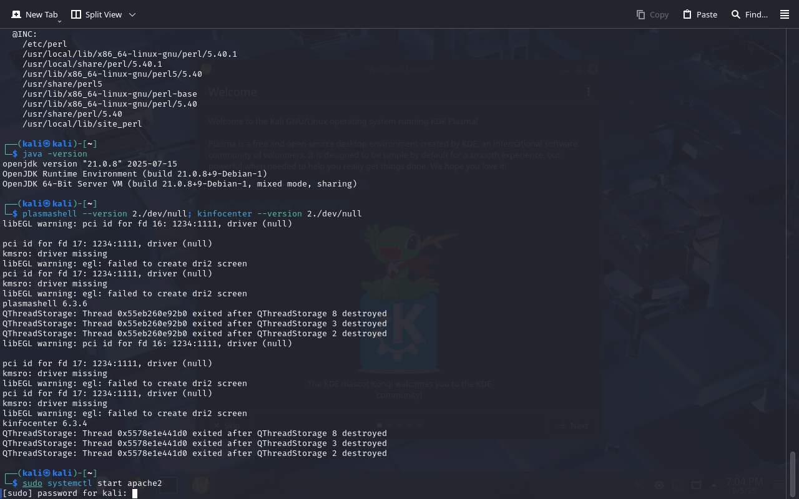Click 0x5578e1e441d0 QThreadStorage 2 destroyed line
The height and width of the screenshot is (499, 799).
(195, 453)
